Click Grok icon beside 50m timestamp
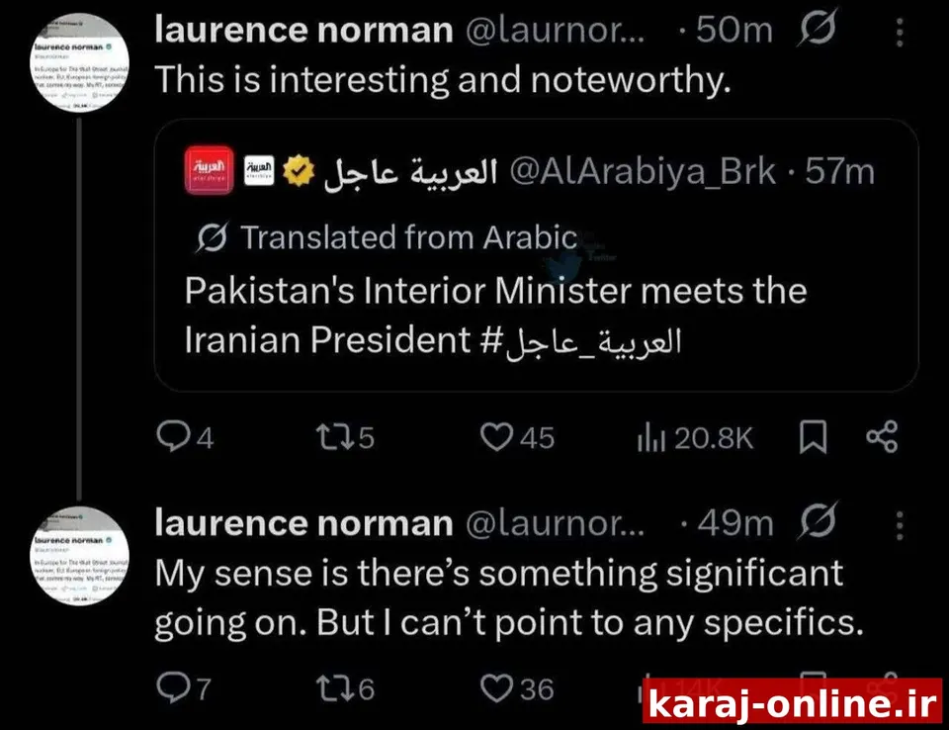The height and width of the screenshot is (730, 949). pos(818,28)
